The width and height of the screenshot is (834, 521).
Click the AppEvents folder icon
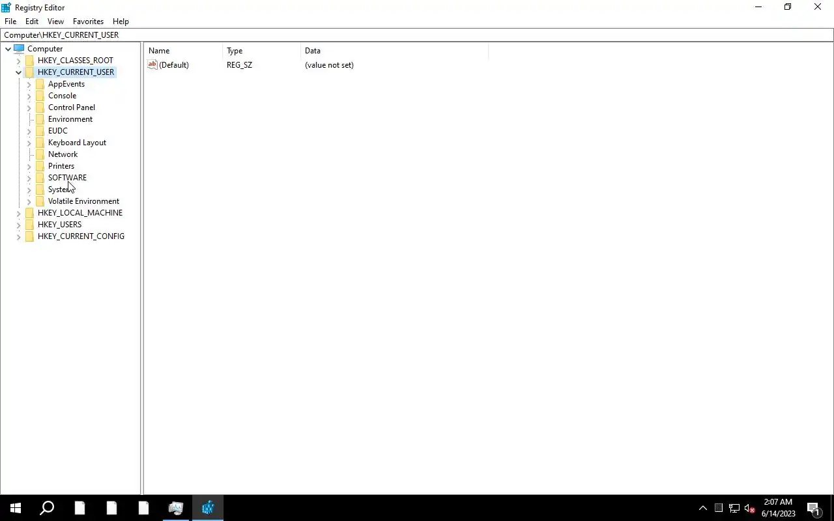point(40,84)
